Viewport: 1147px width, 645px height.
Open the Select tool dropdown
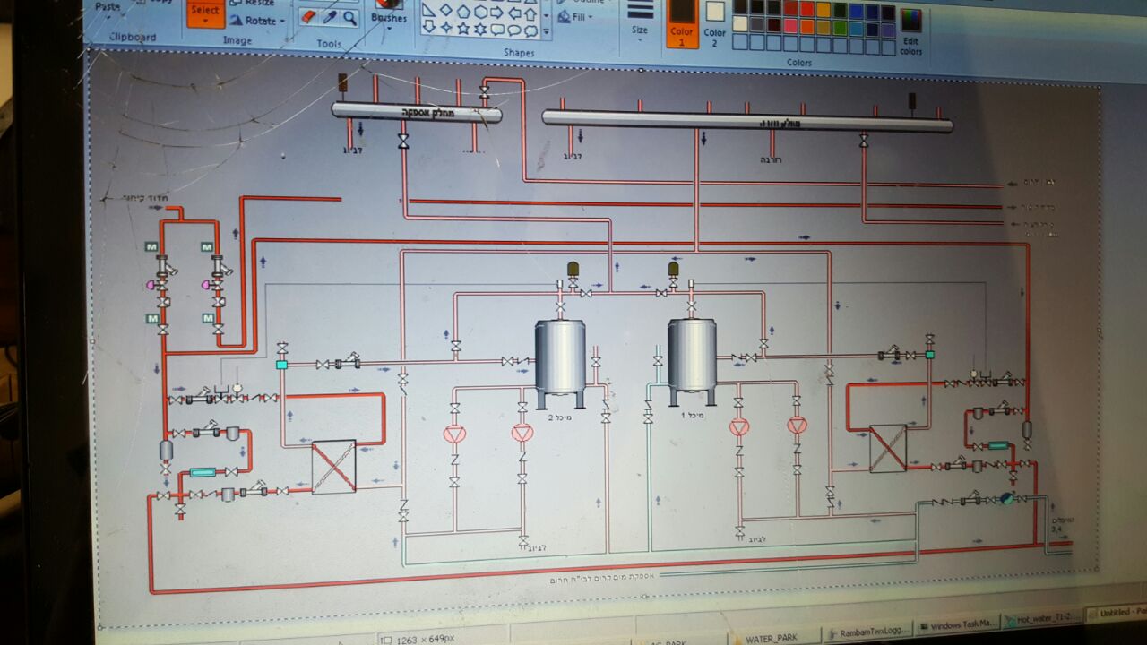(205, 14)
